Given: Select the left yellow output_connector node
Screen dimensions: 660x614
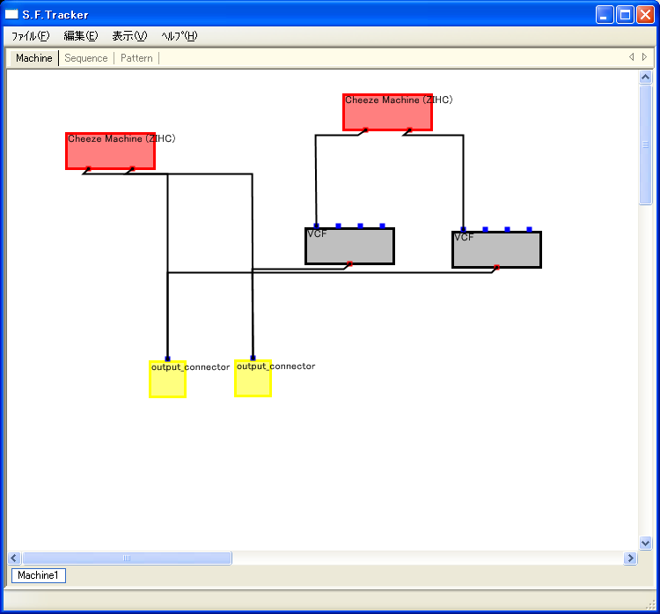Looking at the screenshot, I should [x=167, y=383].
